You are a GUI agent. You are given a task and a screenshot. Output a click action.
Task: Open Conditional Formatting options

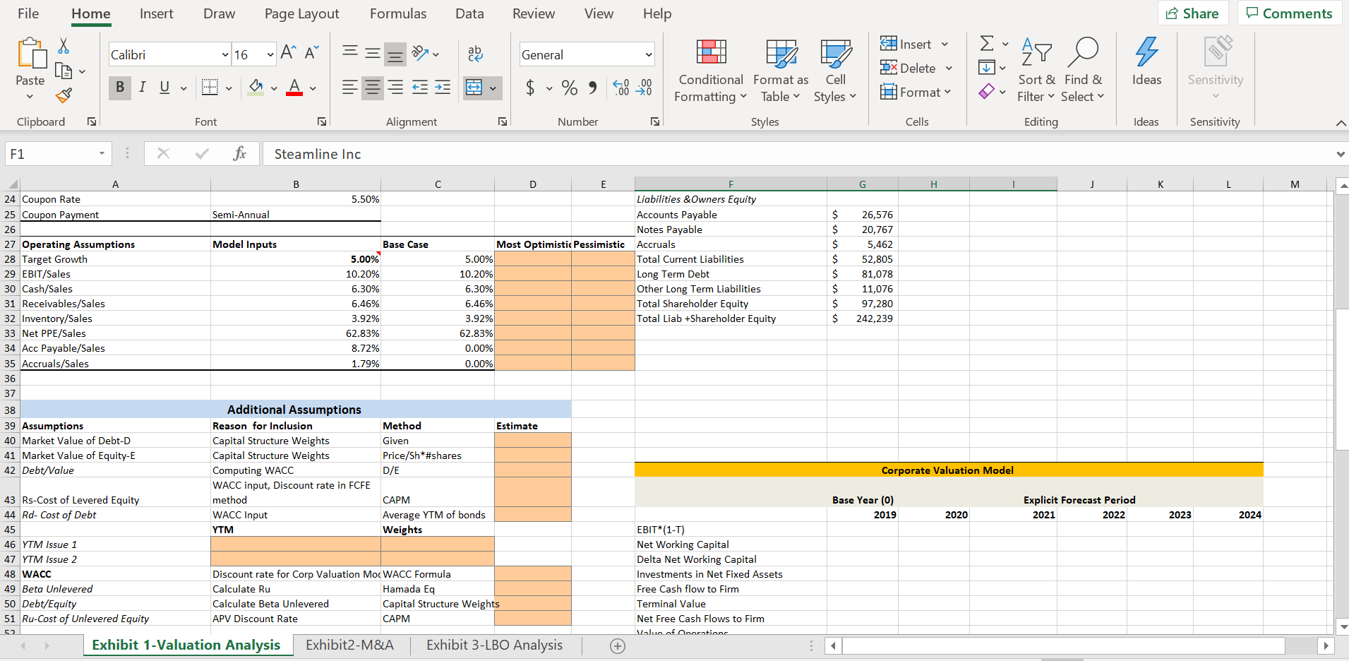tap(709, 71)
